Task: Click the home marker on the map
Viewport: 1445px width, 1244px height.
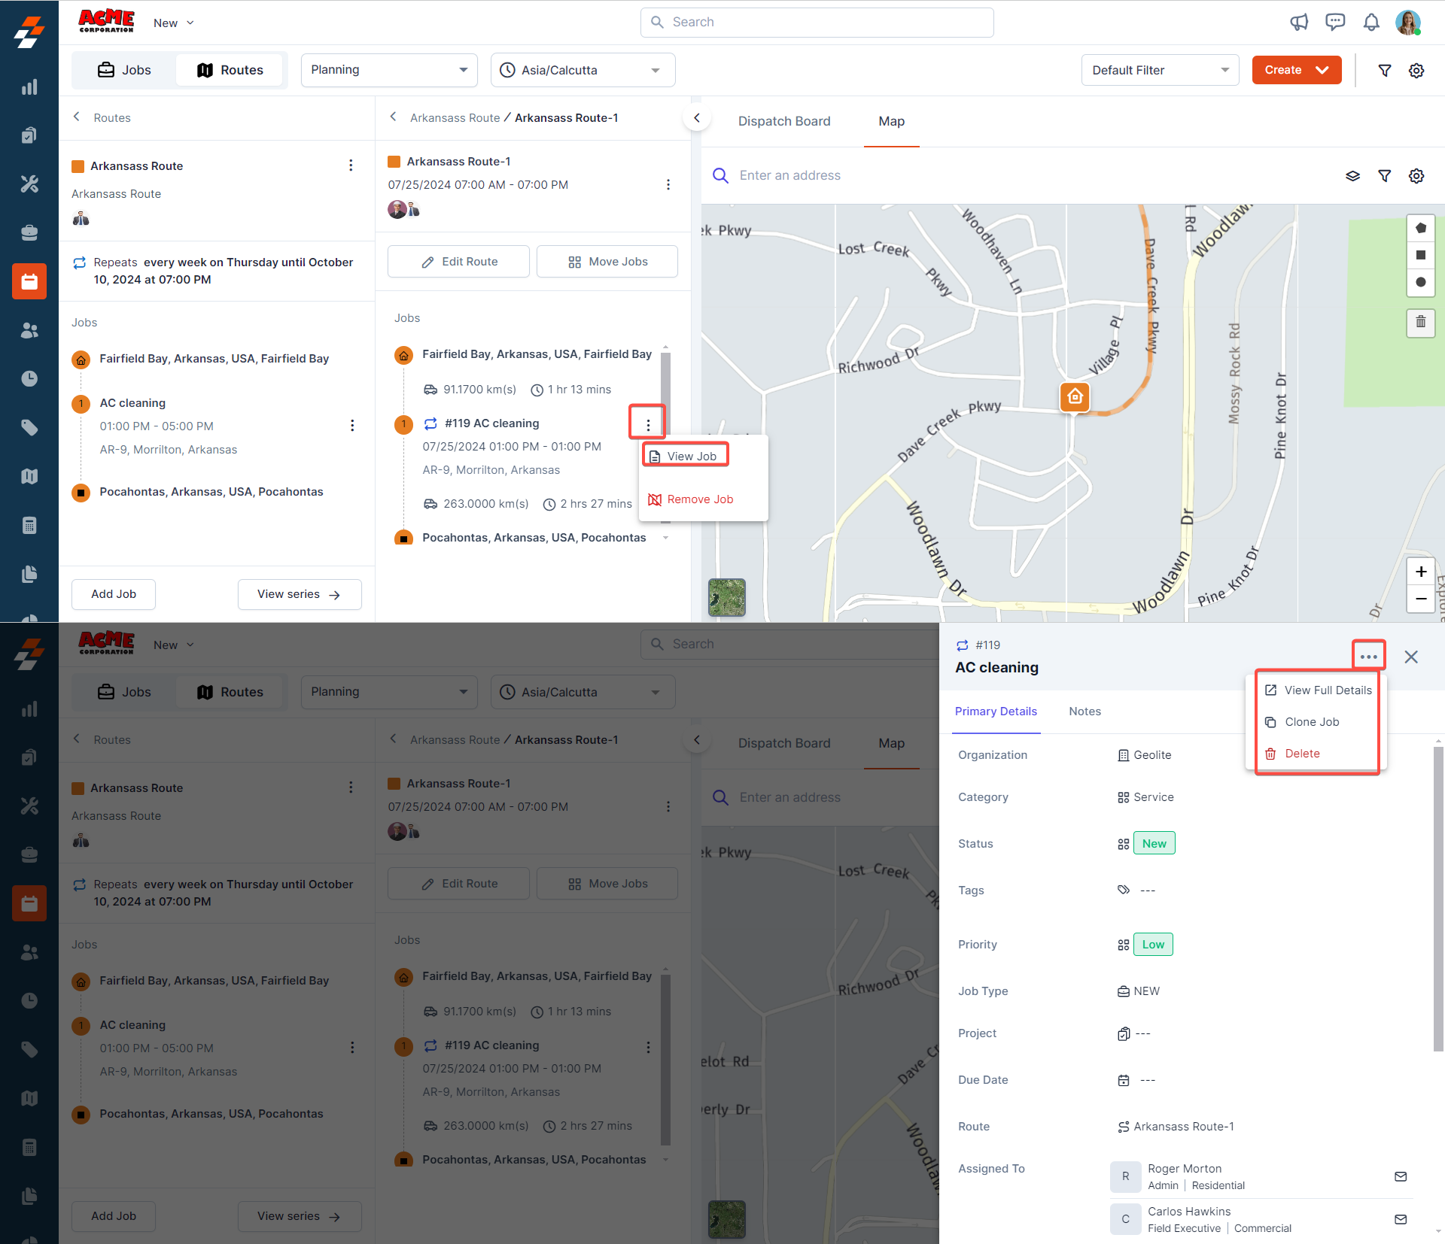Action: [1075, 396]
